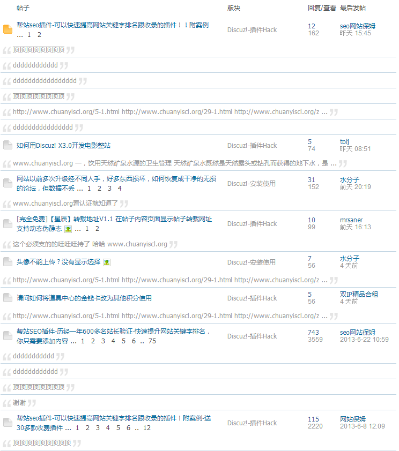Open user tolj profile
This screenshot has width=399, height=451.
(344, 141)
